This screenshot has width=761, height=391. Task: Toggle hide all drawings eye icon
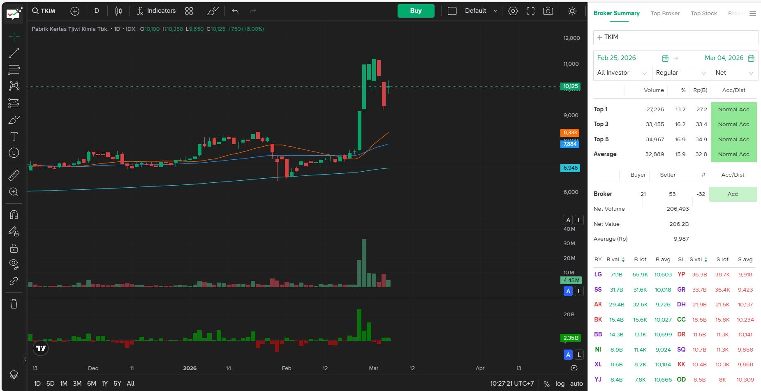pyautogui.click(x=14, y=264)
